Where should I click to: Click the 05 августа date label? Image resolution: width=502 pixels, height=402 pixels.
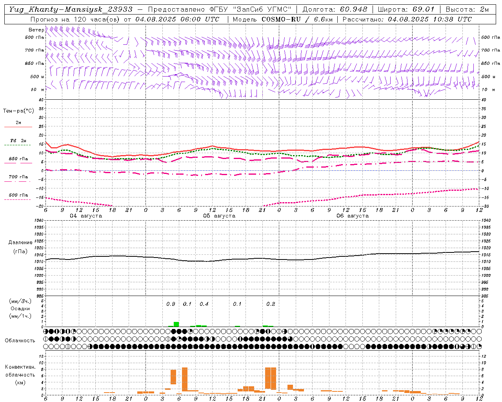(x=219, y=216)
